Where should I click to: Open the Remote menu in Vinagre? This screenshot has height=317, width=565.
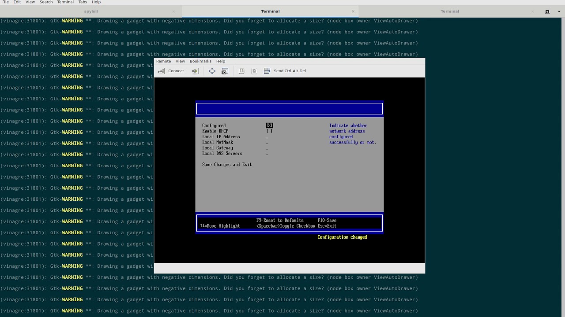(x=163, y=61)
